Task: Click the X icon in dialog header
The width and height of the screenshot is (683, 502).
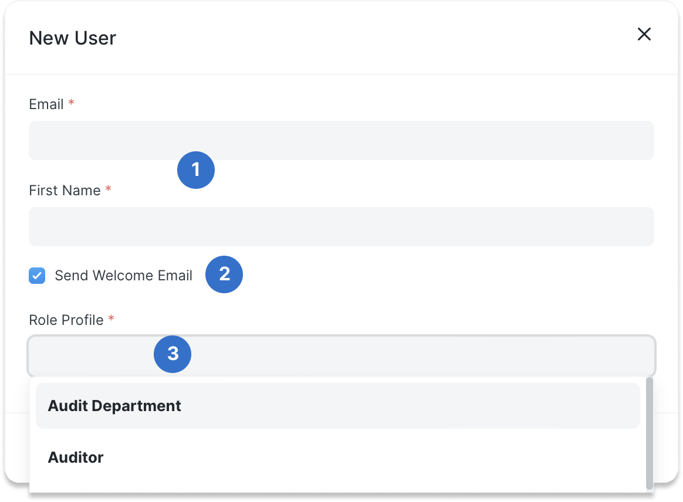Action: tap(644, 35)
